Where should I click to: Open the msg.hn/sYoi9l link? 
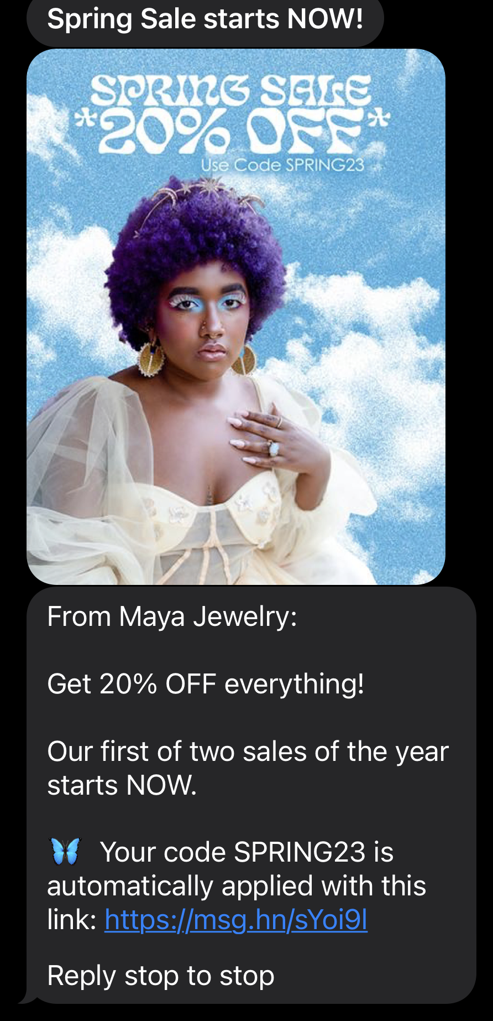click(236, 920)
